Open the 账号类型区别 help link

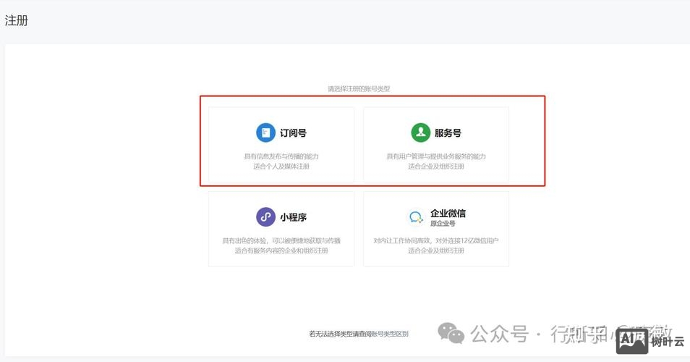coord(390,334)
